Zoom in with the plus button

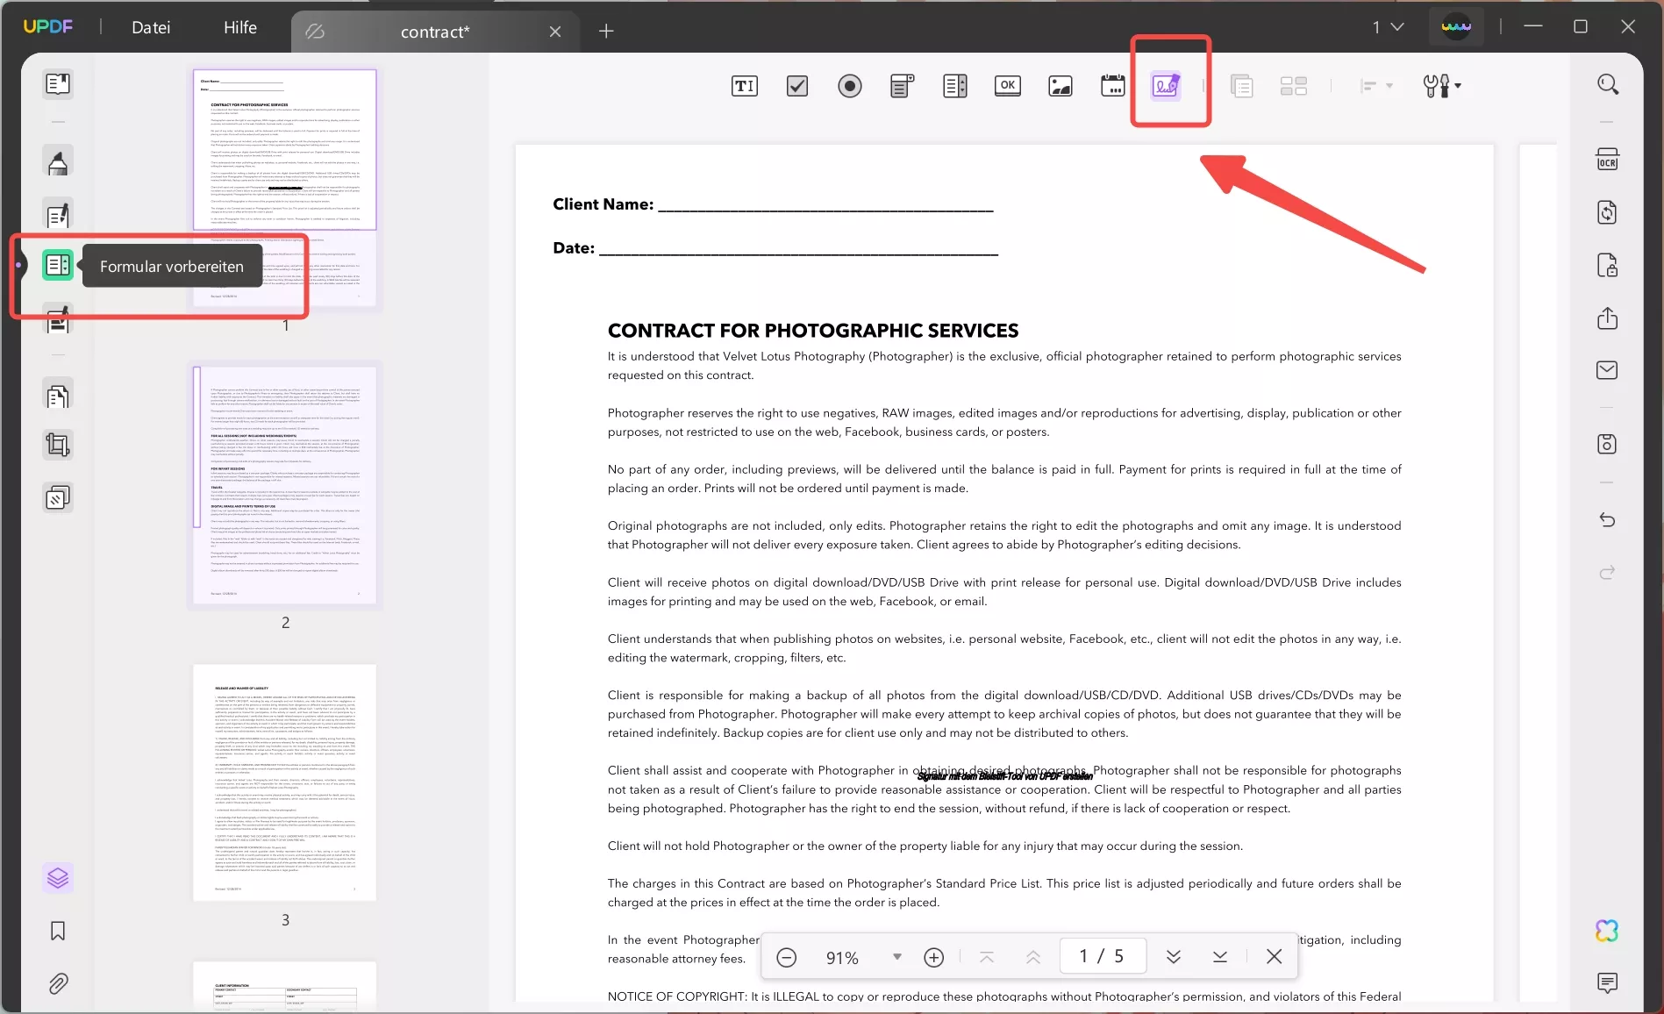pos(934,957)
